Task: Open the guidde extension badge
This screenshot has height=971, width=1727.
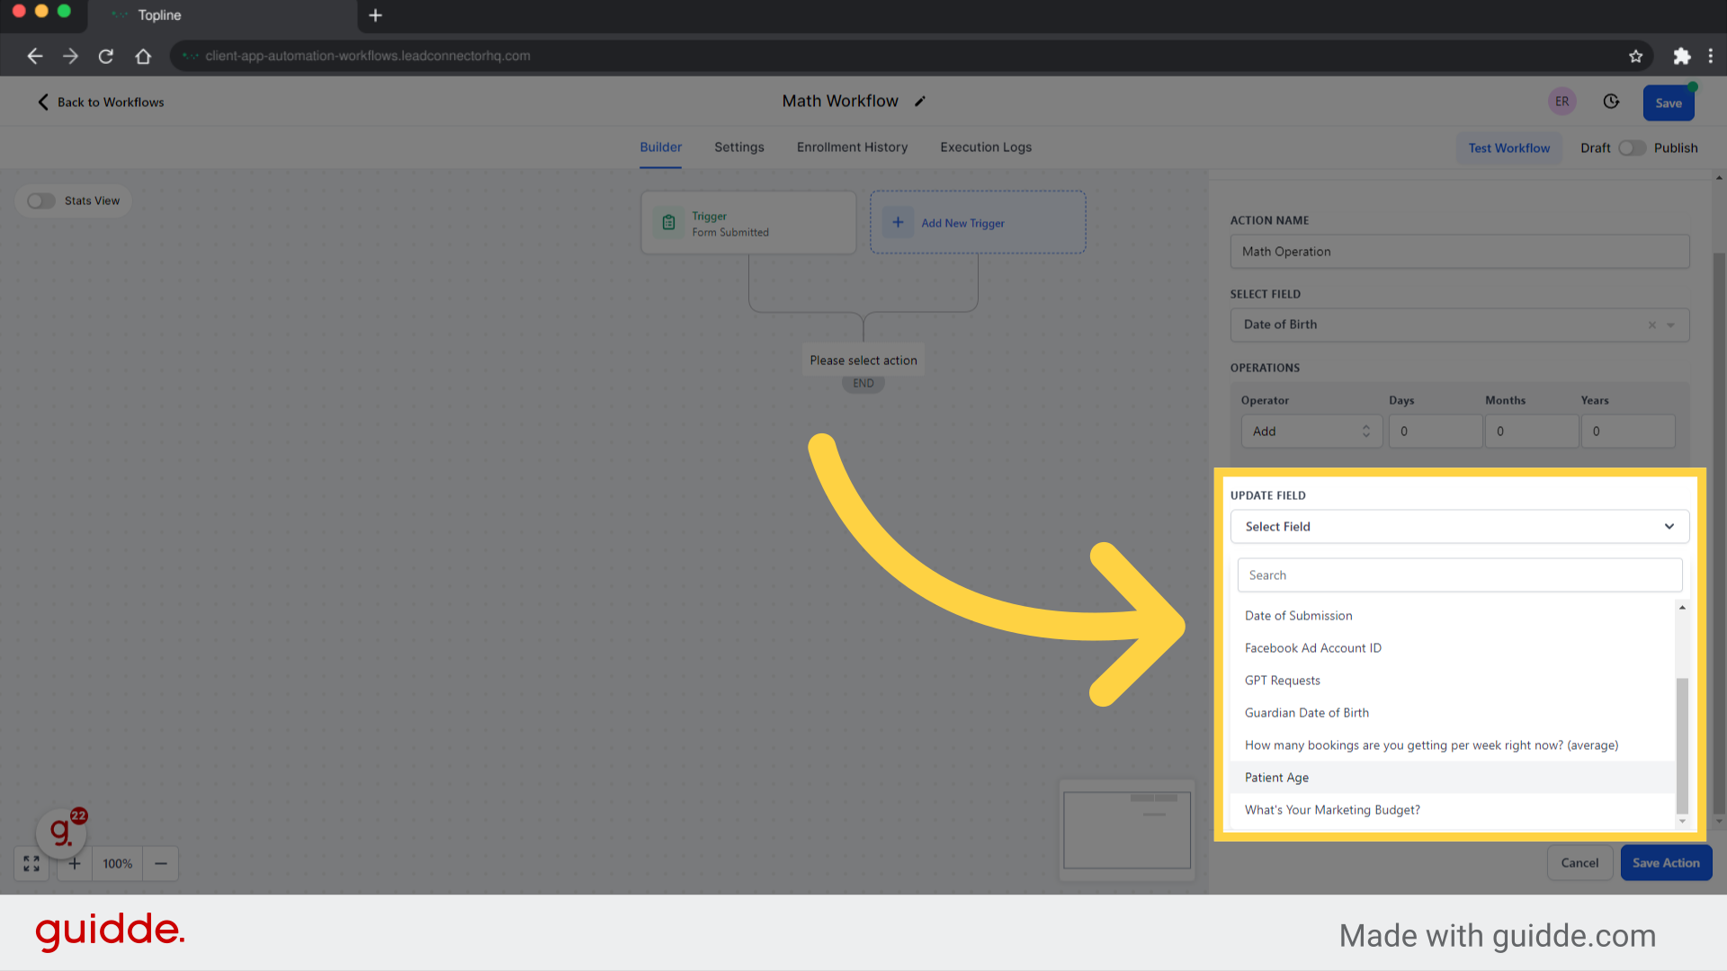Action: (x=62, y=832)
